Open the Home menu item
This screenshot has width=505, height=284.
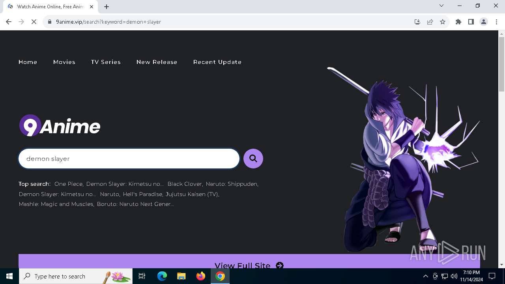28,62
